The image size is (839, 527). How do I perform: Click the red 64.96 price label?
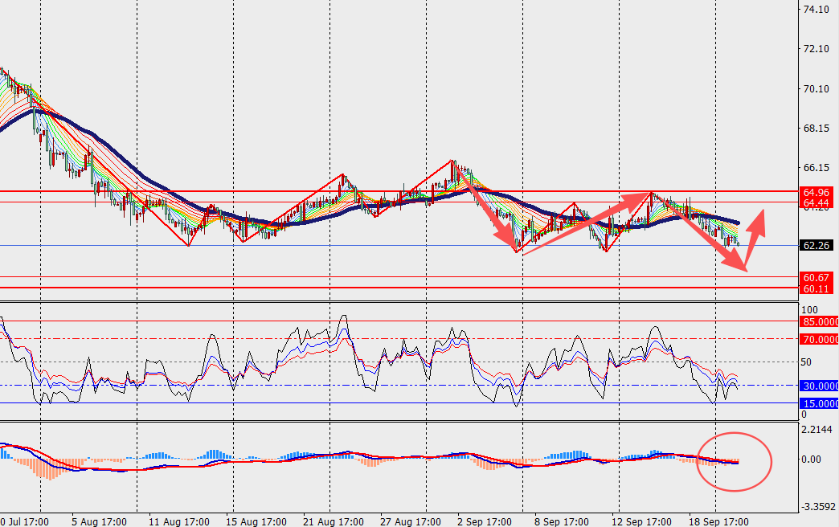(817, 193)
